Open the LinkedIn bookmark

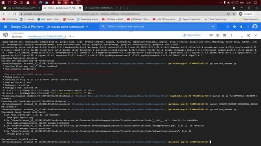(27, 19)
